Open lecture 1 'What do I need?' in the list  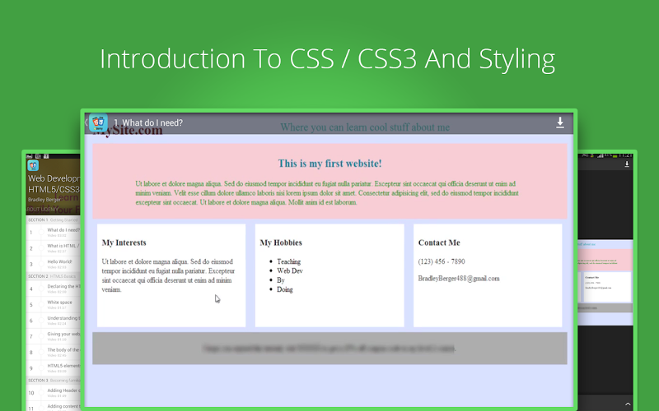[53, 232]
